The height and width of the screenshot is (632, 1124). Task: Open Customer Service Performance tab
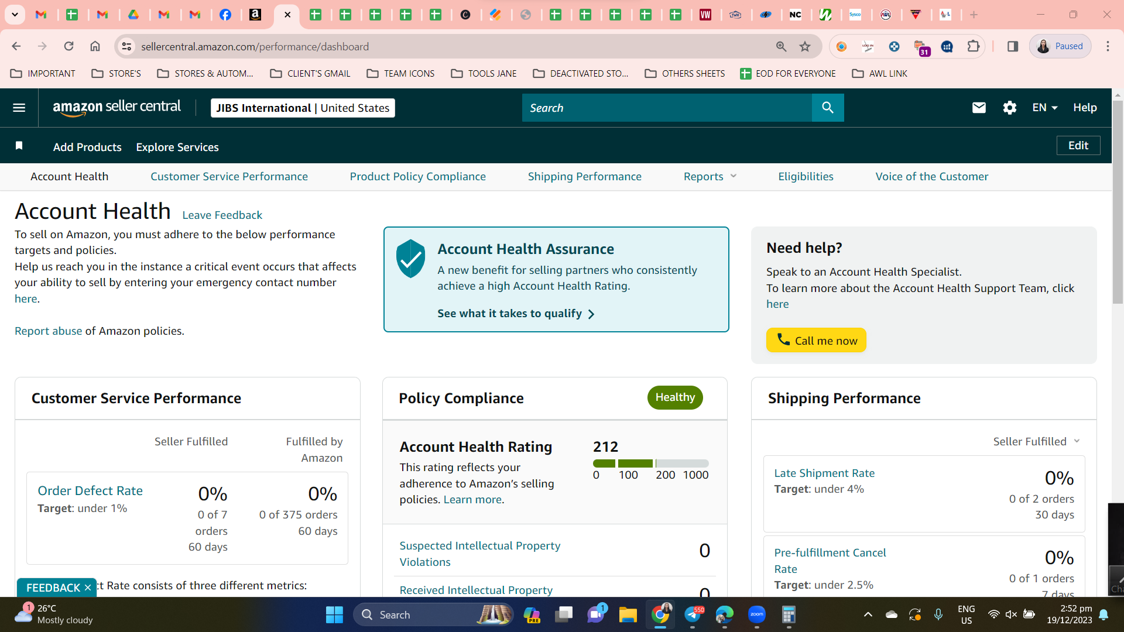(x=229, y=176)
